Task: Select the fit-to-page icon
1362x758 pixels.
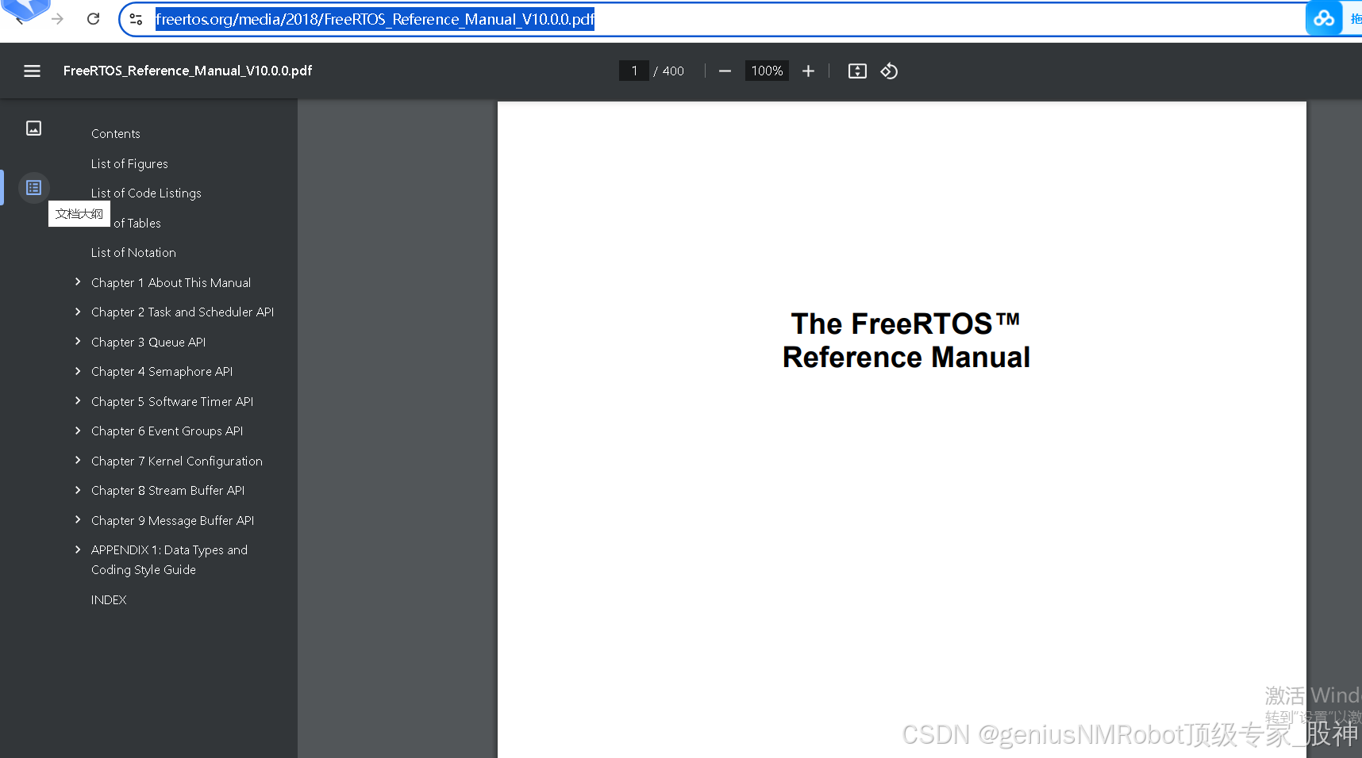Action: [857, 71]
